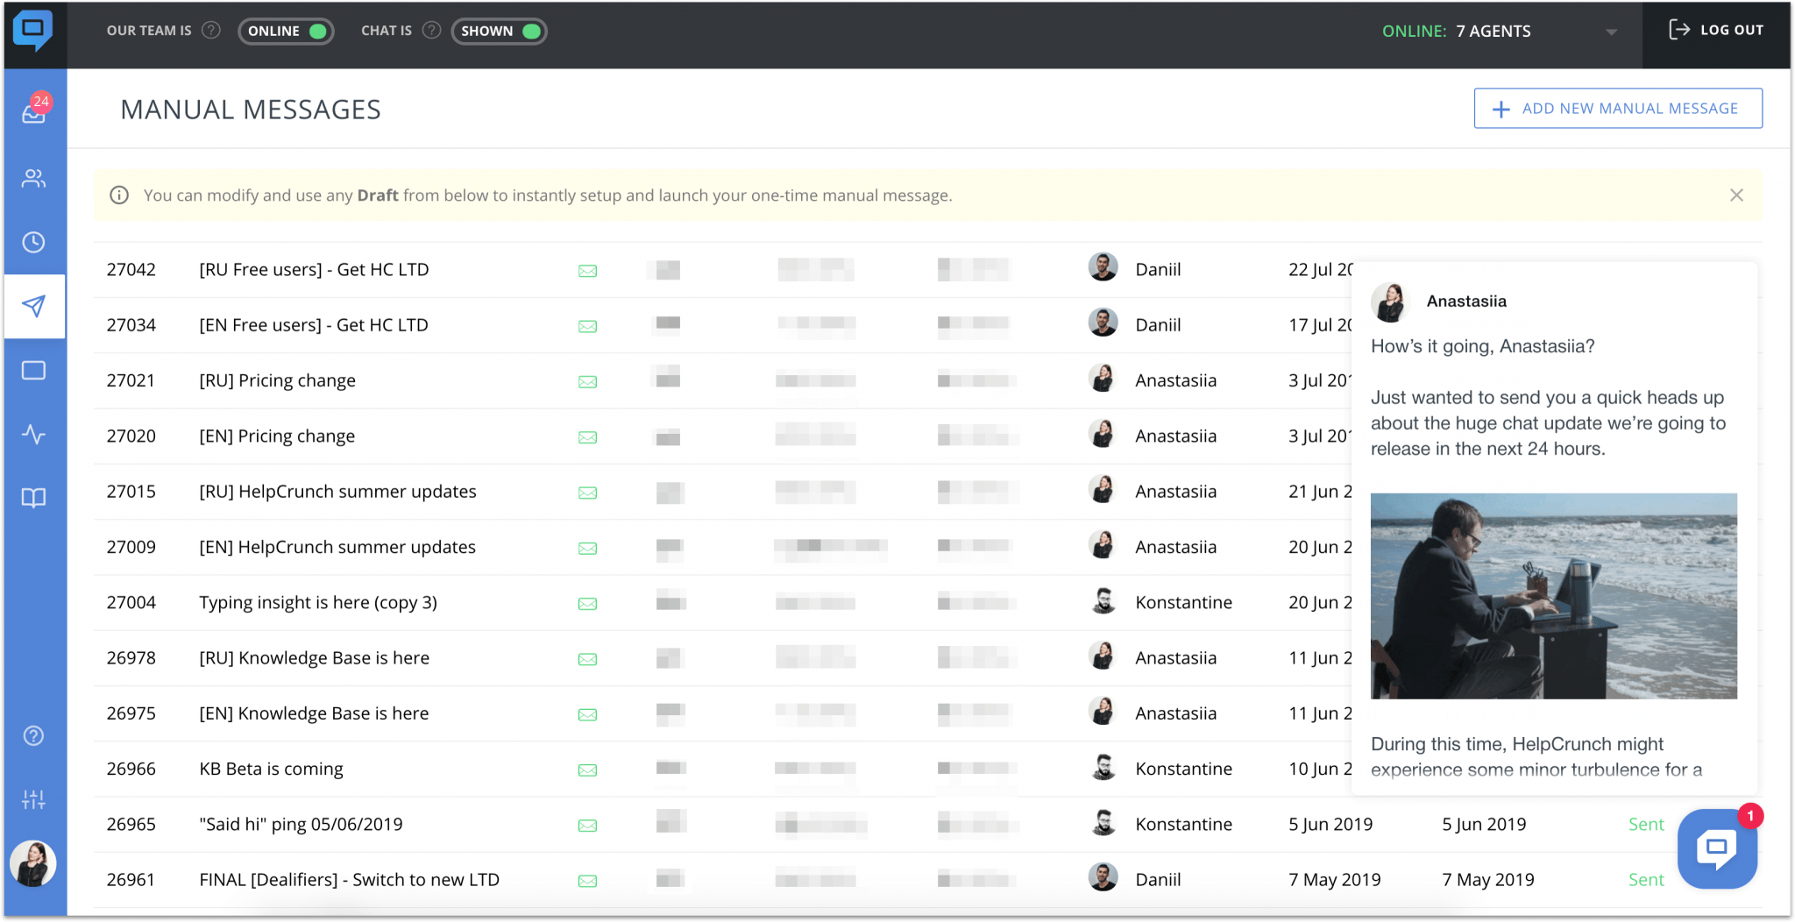Open the Settings sliders icon
Image resolution: width=1795 pixels, height=922 pixels.
[33, 798]
